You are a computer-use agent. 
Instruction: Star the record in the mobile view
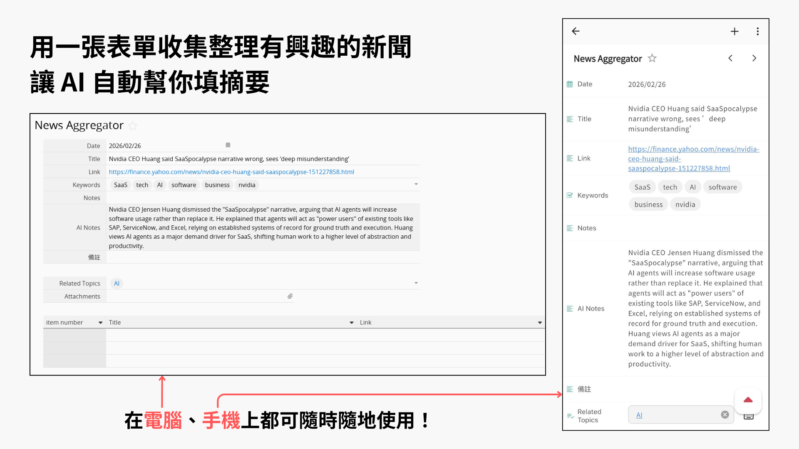pyautogui.click(x=652, y=58)
